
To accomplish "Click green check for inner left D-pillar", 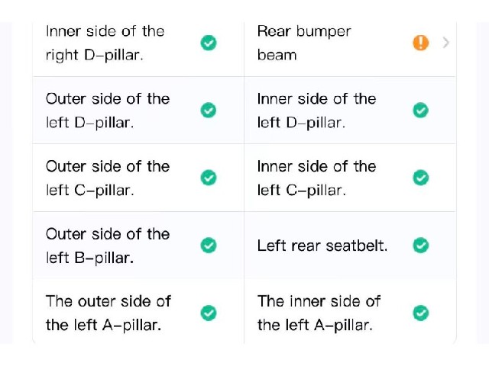I will [x=421, y=110].
